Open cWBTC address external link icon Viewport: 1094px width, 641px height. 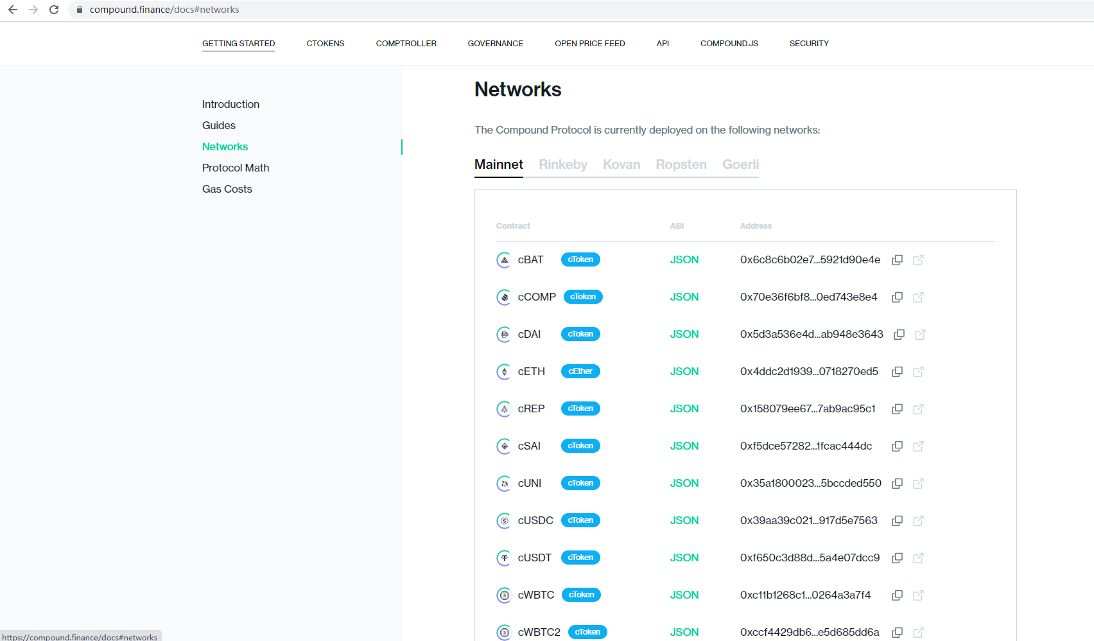(x=919, y=595)
